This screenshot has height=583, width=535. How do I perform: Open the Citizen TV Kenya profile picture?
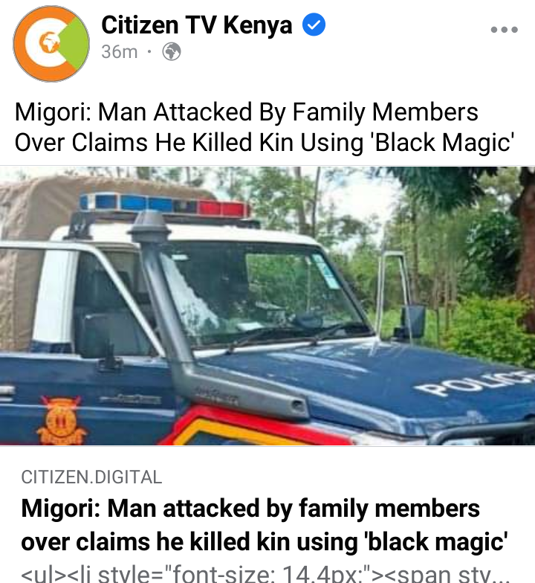[x=51, y=43]
